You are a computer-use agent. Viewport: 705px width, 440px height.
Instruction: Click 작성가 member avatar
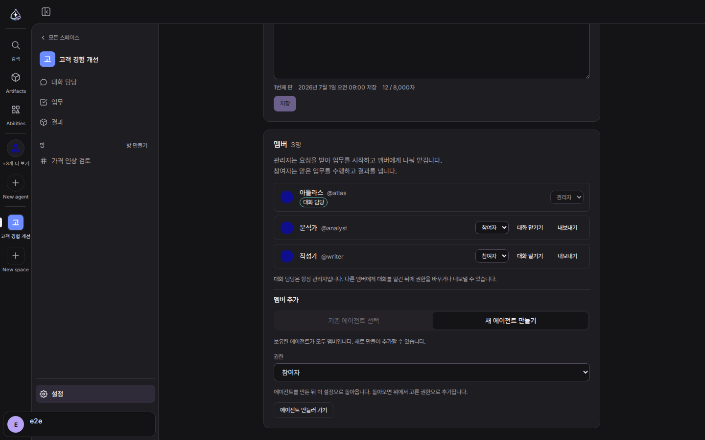tap(287, 256)
